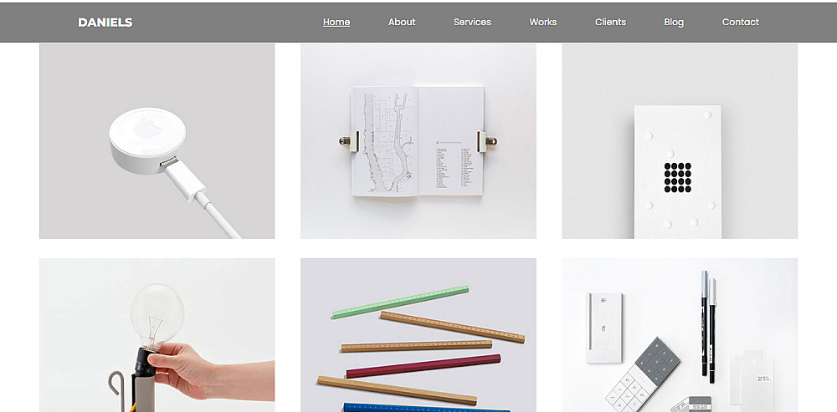Click the Apple logo on the charger puck

point(146,130)
